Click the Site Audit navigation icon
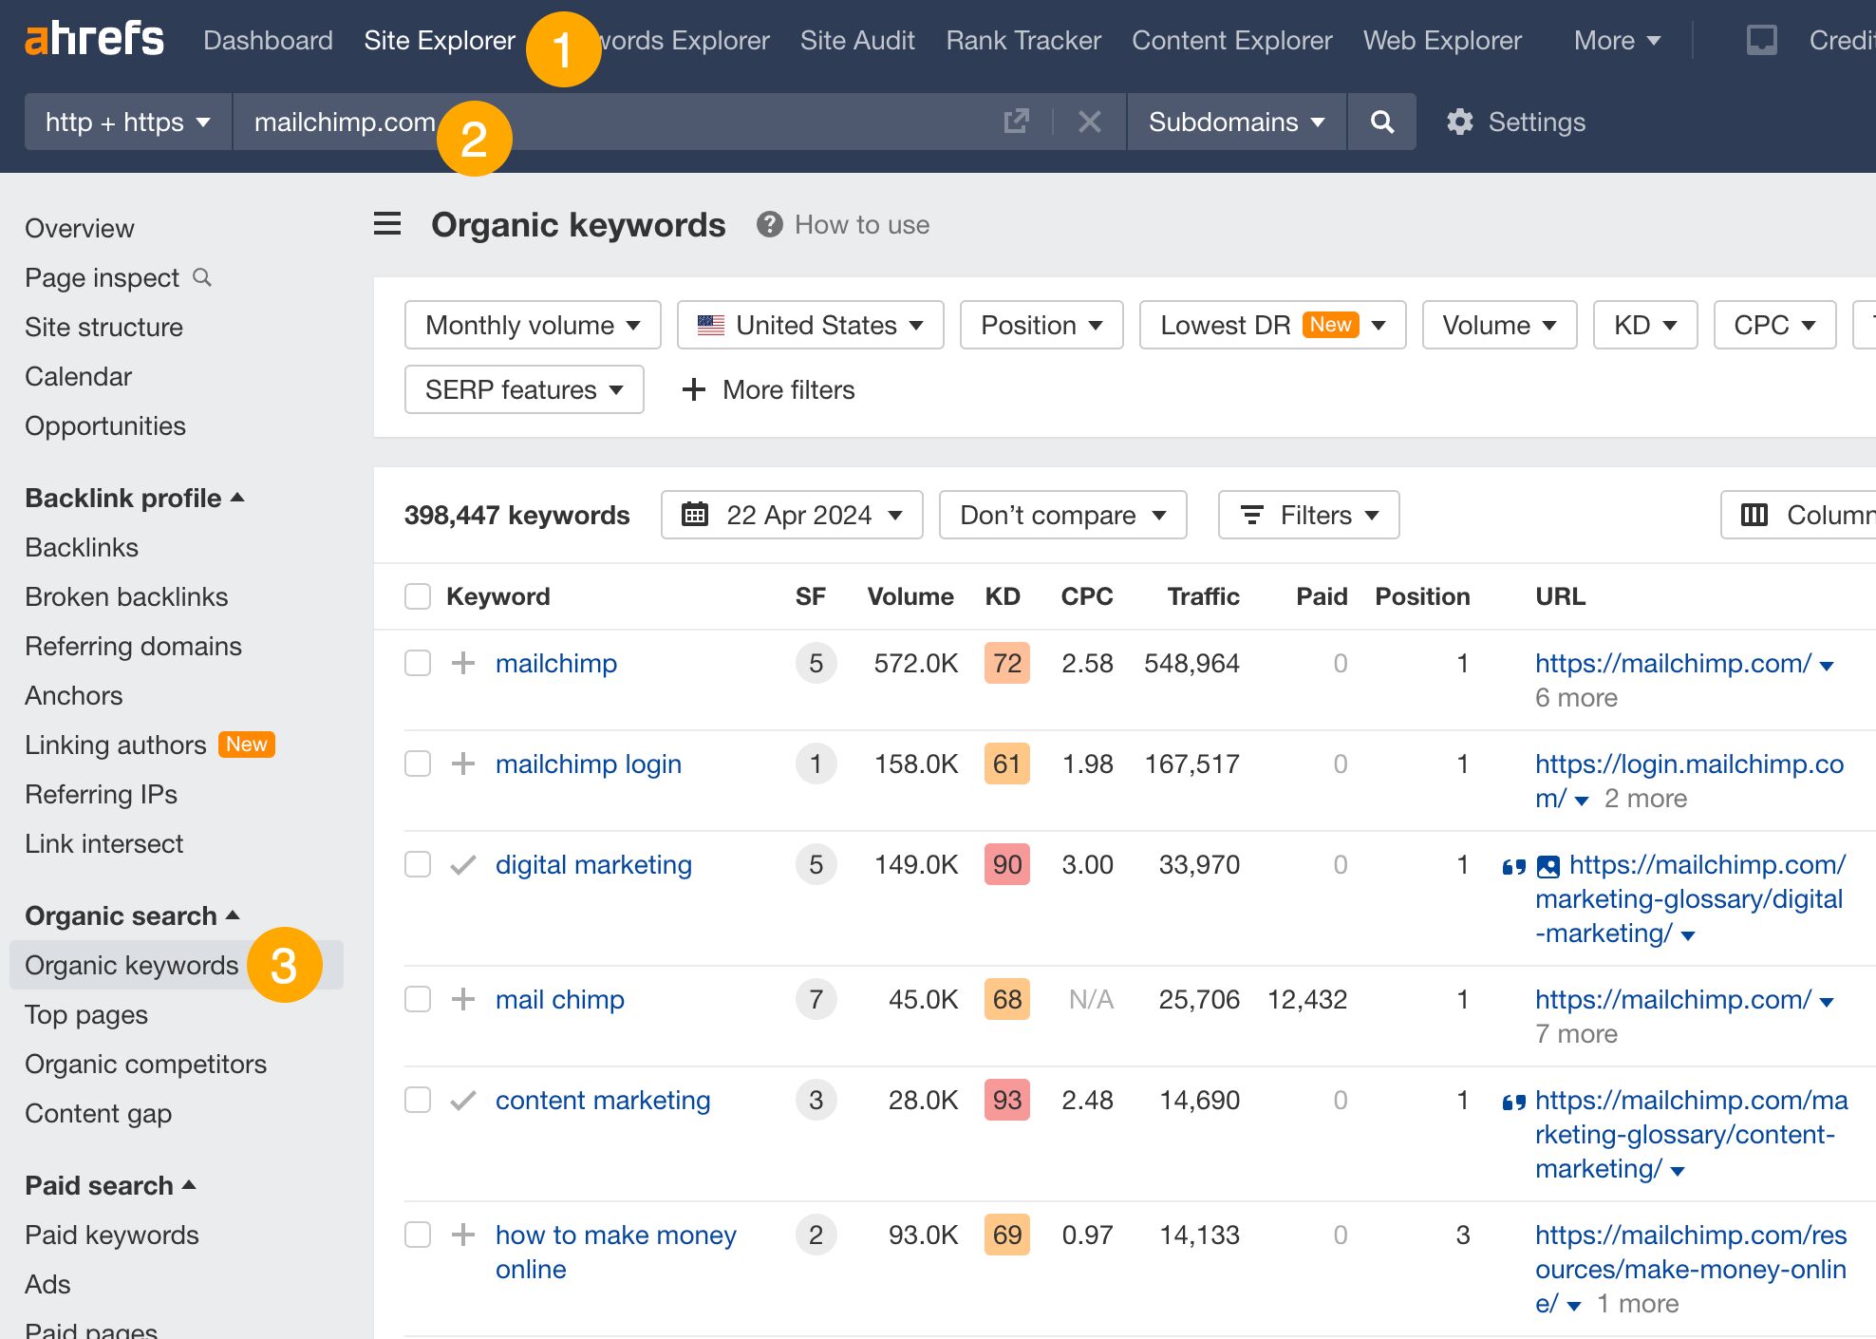The image size is (1876, 1339). coord(857,39)
